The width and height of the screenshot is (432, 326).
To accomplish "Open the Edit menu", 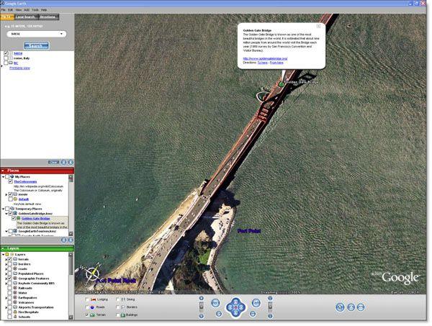I will [11, 9].
